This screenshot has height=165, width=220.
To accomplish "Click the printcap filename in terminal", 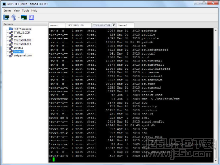I will [x=149, y=31].
